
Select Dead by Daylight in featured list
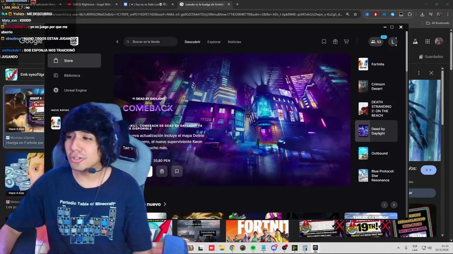point(376,131)
